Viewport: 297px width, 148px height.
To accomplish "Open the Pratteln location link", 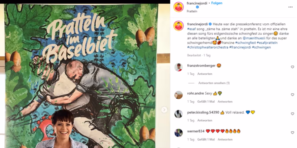I will [x=192, y=11].
